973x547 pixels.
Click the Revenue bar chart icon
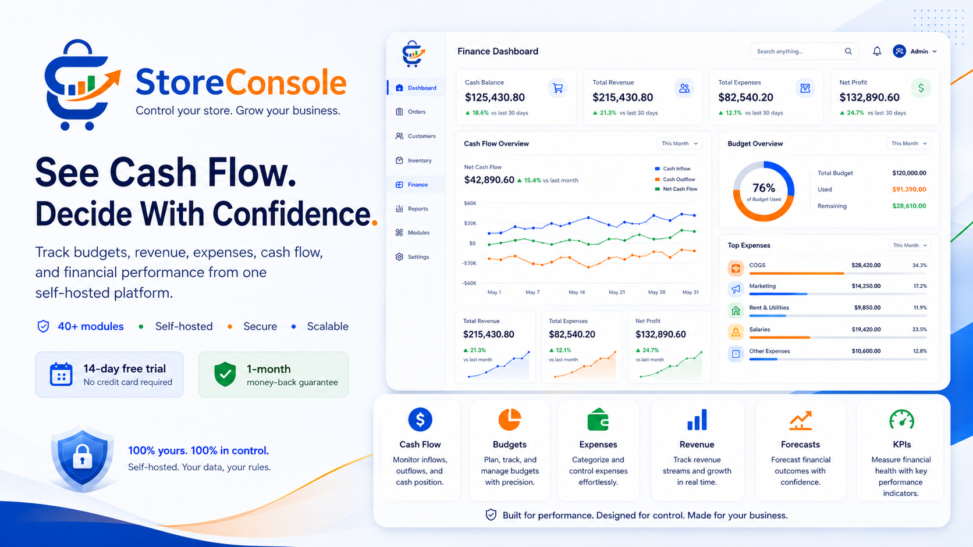697,419
